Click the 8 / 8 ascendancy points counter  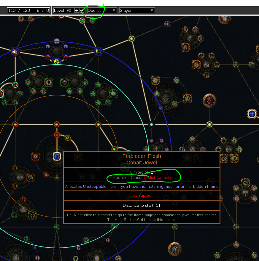(43, 10)
